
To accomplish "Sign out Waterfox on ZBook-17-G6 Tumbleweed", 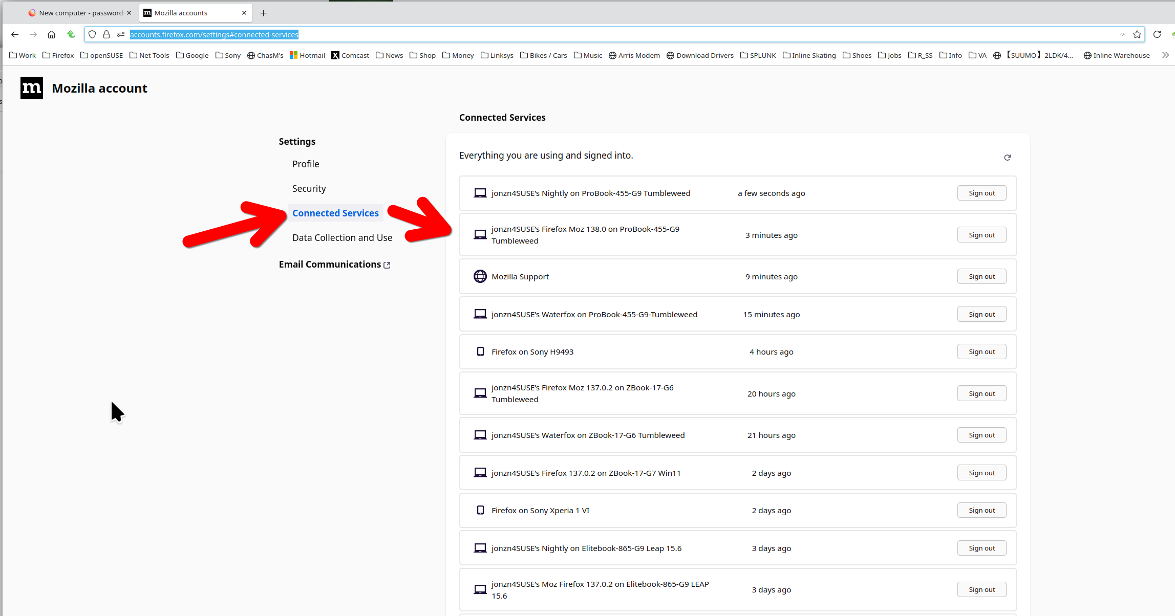I will point(981,435).
